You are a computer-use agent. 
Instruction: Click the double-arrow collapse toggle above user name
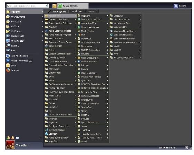click(41, 138)
